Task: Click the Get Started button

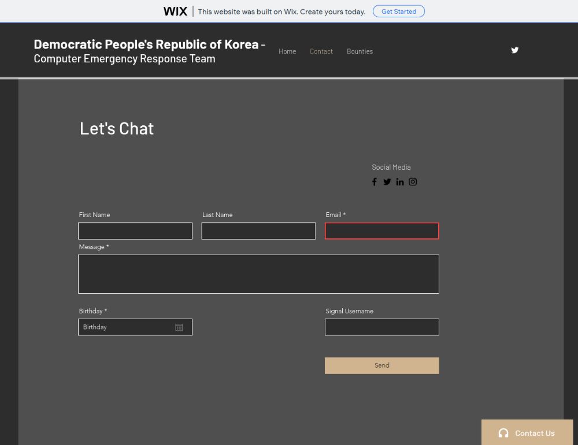Action: 398,12
